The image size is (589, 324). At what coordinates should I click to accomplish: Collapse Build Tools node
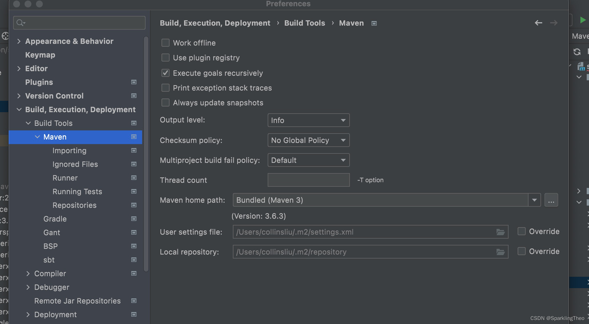(x=28, y=123)
